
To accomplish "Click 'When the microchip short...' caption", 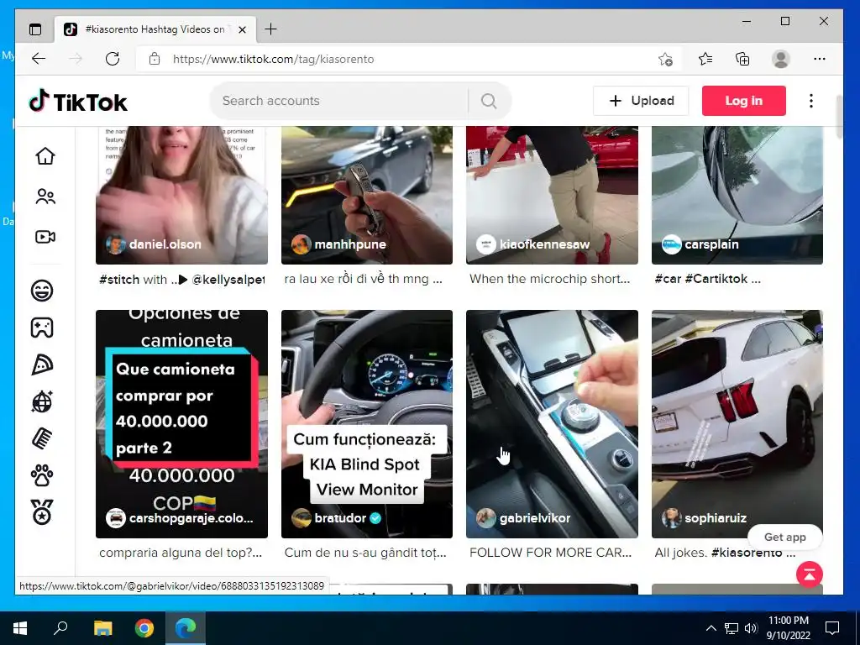I will pyautogui.click(x=549, y=279).
